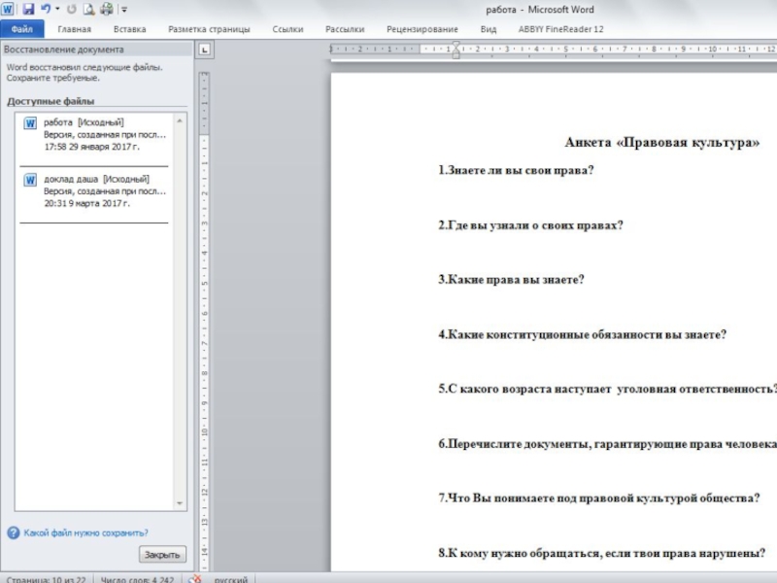
Task: Click the Redo icon in quick access toolbar
Action: tap(71, 9)
